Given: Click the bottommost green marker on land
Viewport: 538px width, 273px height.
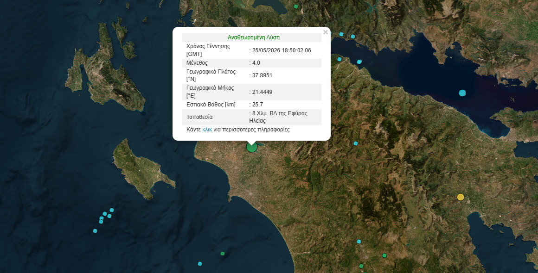Looking at the screenshot, I should (361, 266).
